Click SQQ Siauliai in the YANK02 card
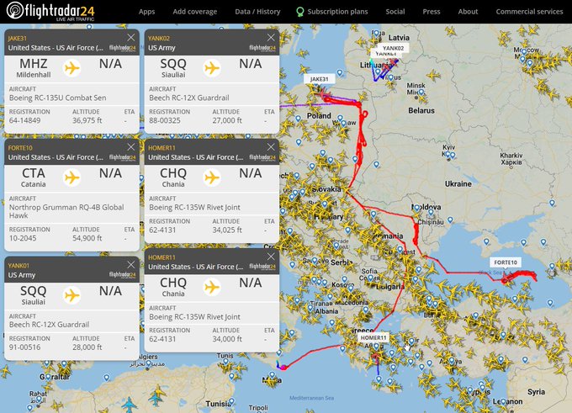572x413 pixels. [173, 68]
